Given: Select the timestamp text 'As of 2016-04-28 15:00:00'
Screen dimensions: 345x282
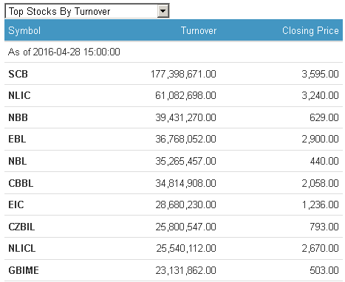Looking at the screenshot, I should tap(64, 52).
